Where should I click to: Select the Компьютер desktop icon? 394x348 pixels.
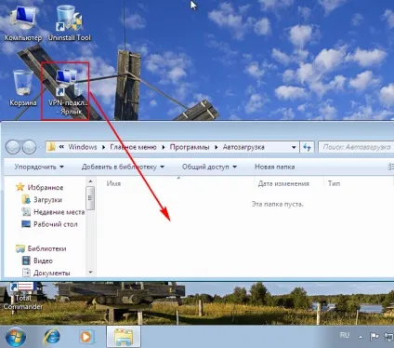coord(23,23)
